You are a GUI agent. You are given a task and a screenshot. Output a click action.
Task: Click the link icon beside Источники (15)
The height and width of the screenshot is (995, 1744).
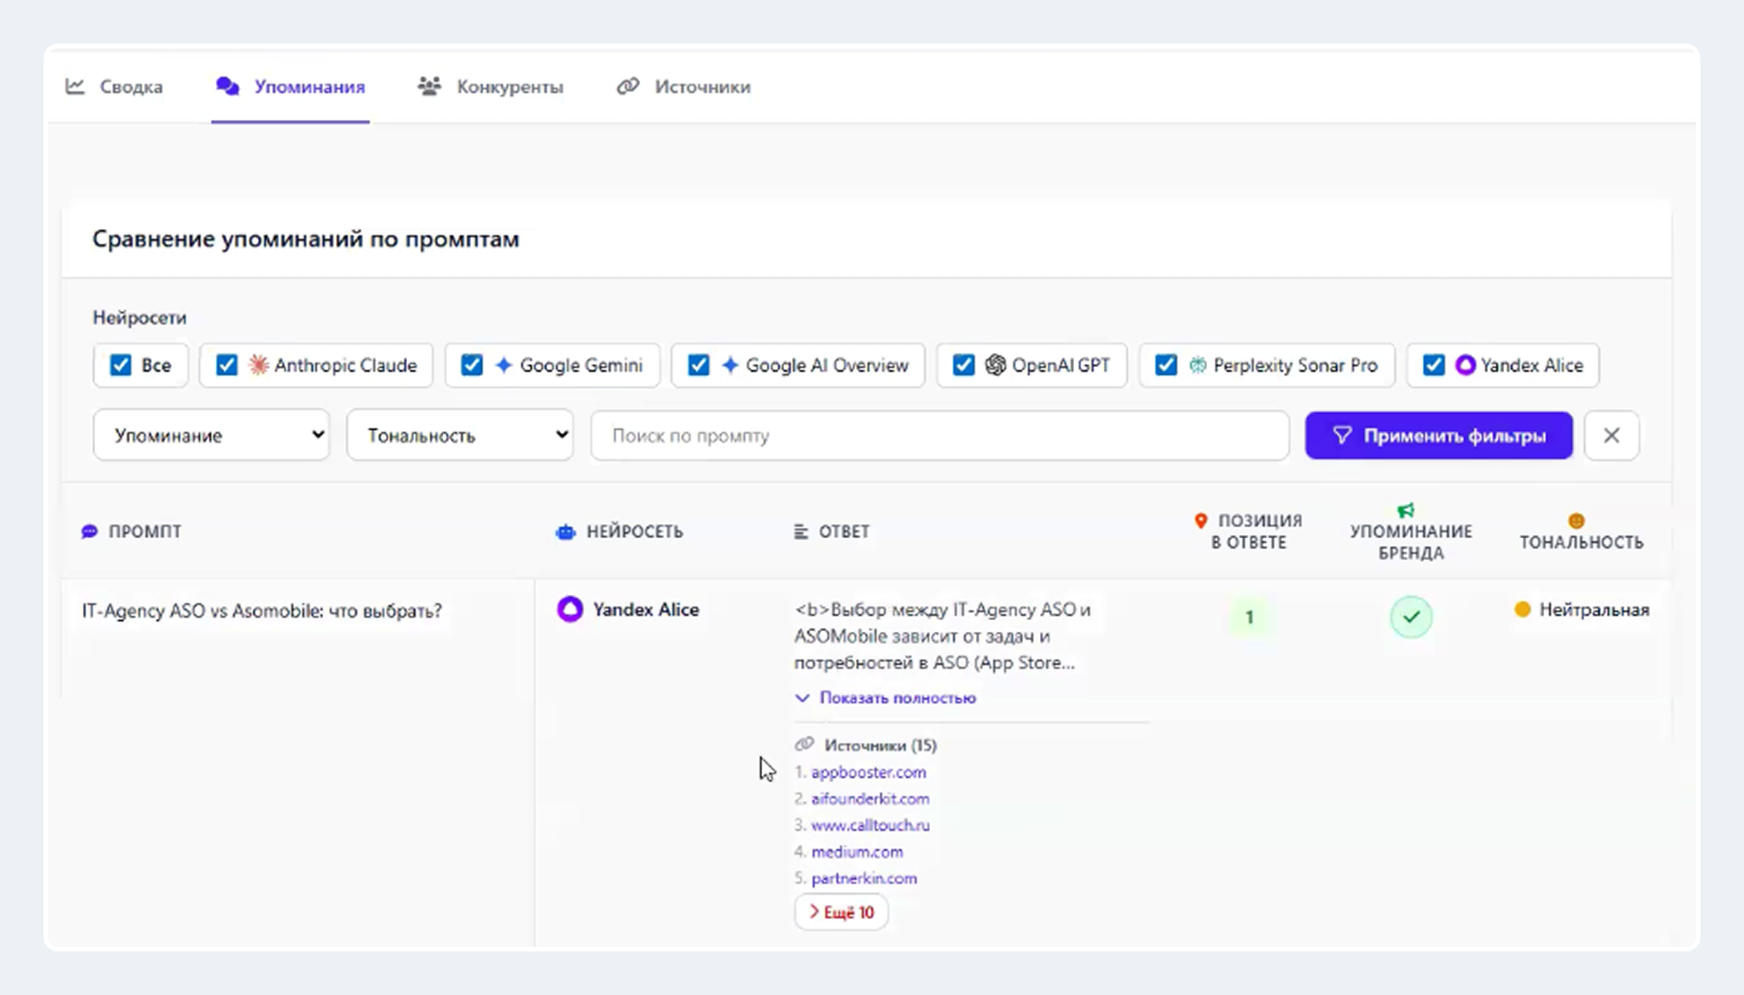(804, 744)
